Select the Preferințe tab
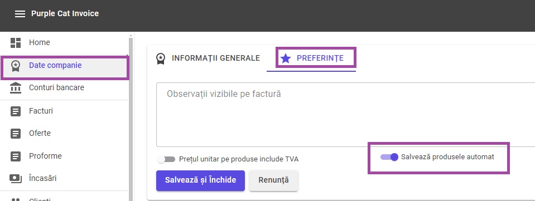 pyautogui.click(x=311, y=58)
